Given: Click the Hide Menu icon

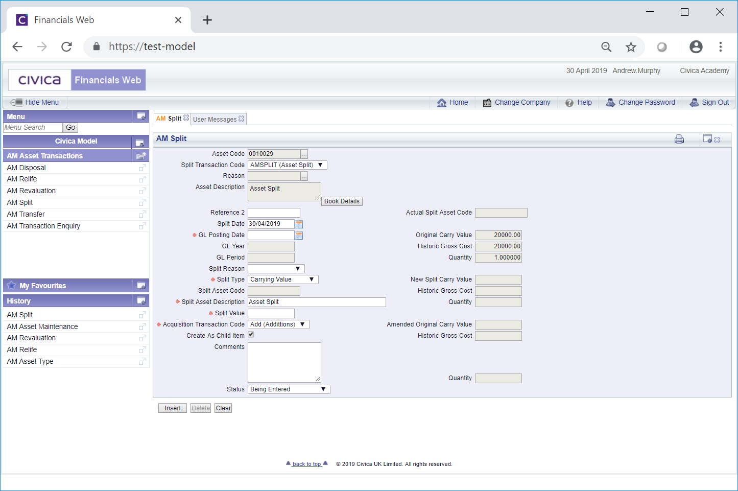Looking at the screenshot, I should 16,103.
